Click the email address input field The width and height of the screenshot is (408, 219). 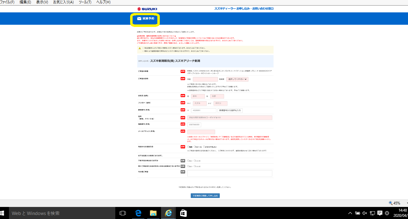(x=201, y=132)
